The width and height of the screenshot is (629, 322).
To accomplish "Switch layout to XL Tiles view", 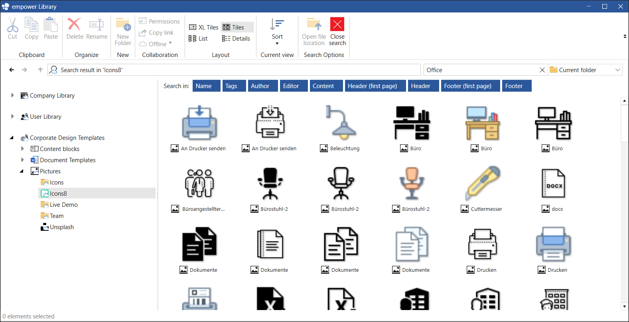I will [203, 27].
